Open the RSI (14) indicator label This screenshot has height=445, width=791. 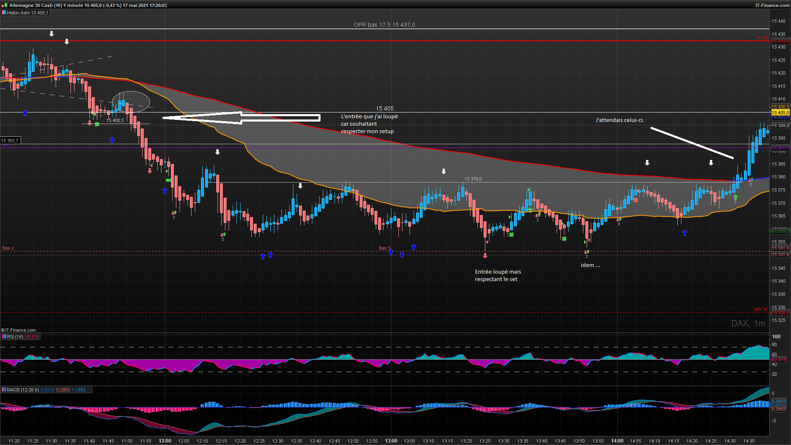coord(16,337)
